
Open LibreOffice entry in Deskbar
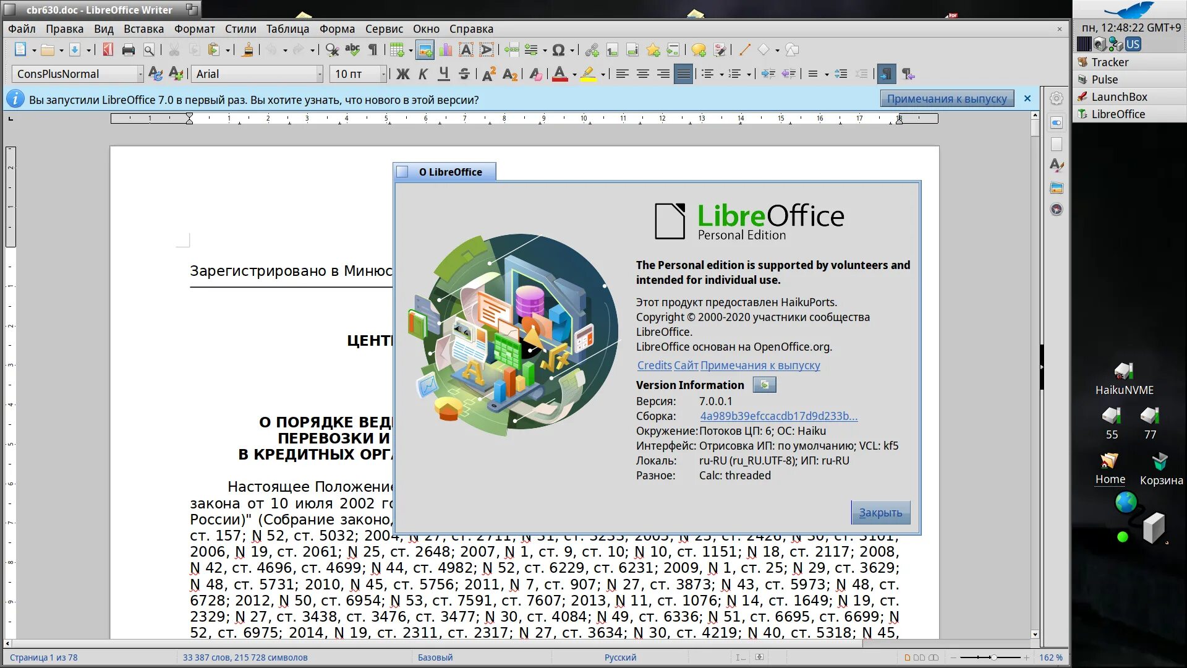coord(1118,114)
